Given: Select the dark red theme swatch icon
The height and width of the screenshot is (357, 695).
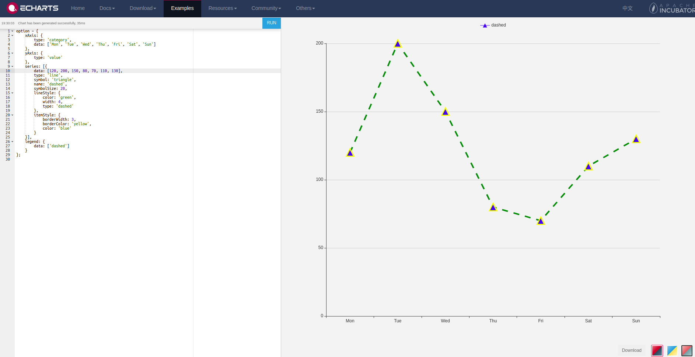Looking at the screenshot, I should (657, 350).
